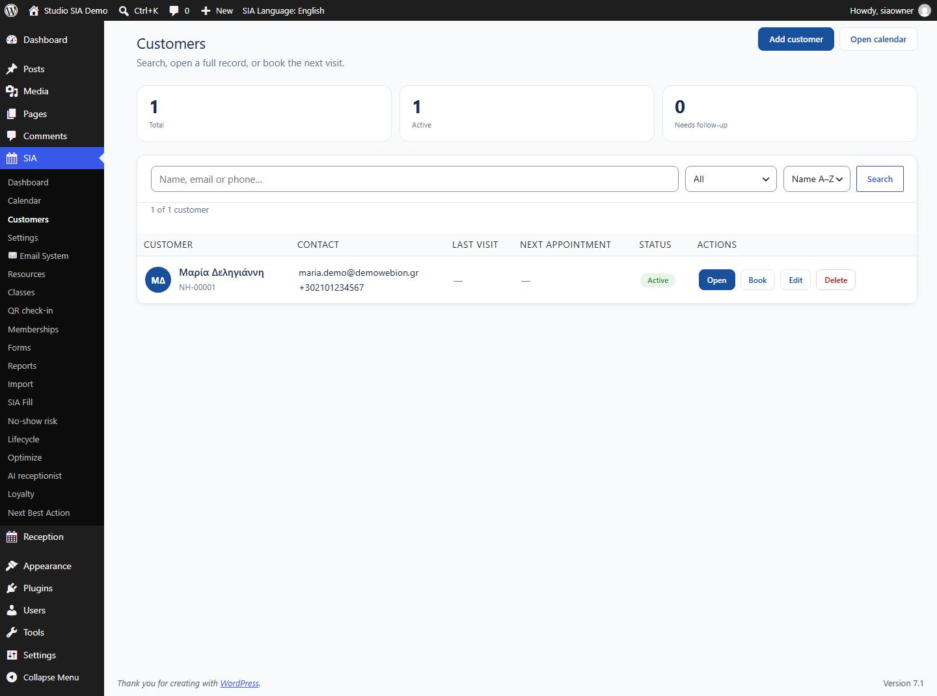
Task: Click the Add customer button
Action: [x=796, y=39]
